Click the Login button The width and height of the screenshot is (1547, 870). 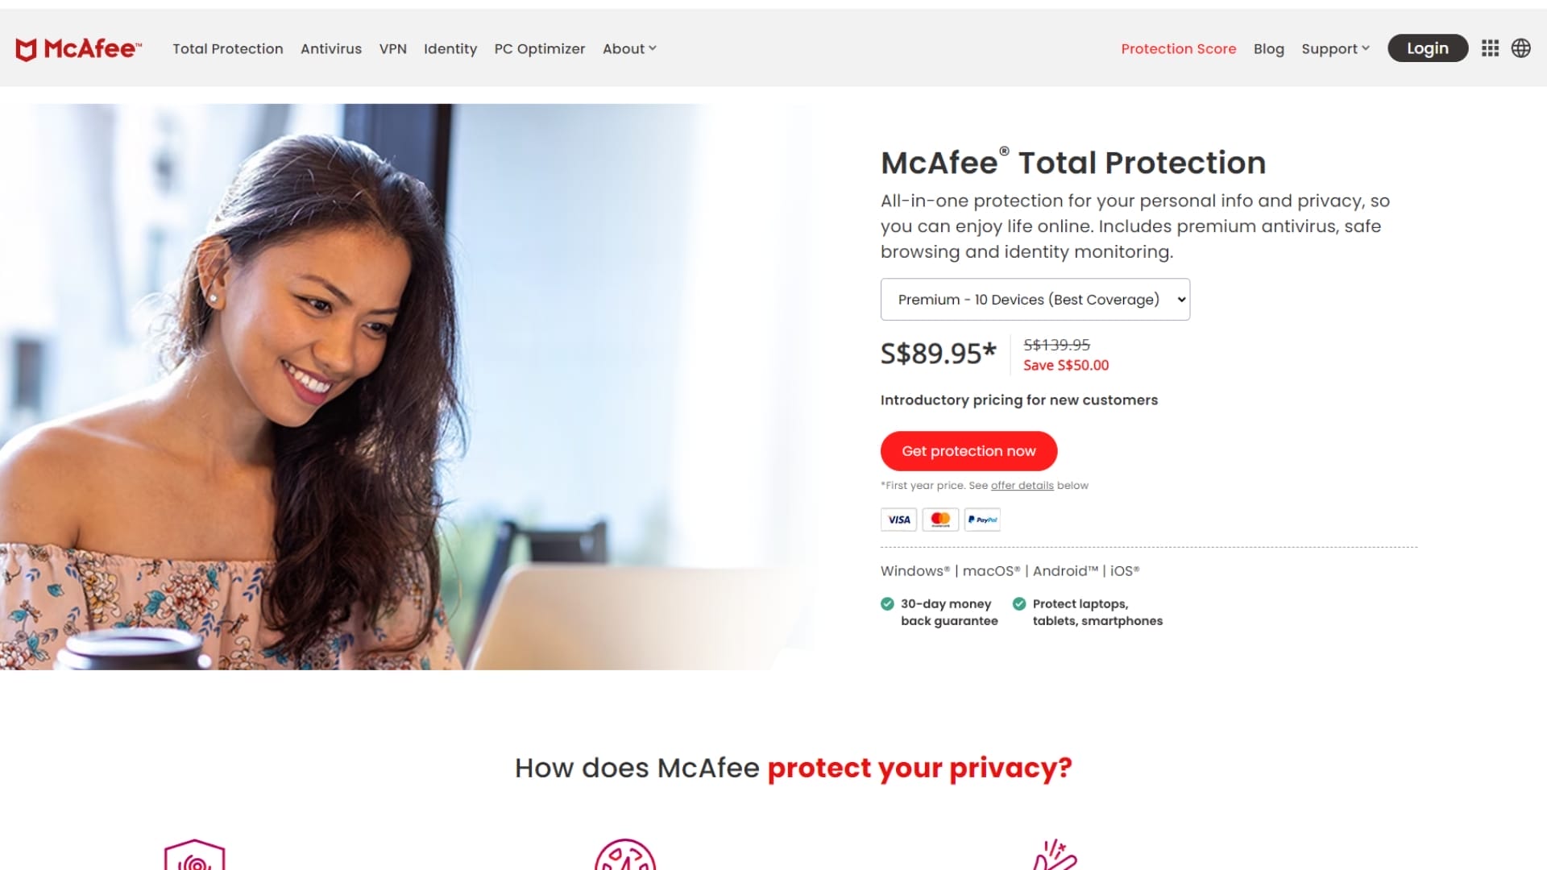(1427, 48)
